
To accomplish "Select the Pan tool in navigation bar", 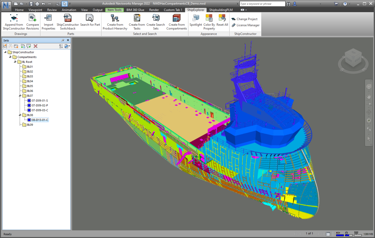I will (x=368, y=96).
